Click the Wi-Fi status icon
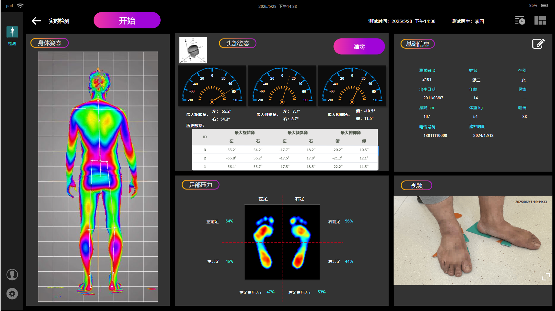 (20, 6)
